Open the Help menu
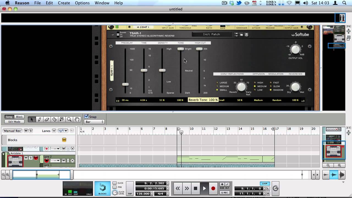352x198 pixels. pos(119,3)
